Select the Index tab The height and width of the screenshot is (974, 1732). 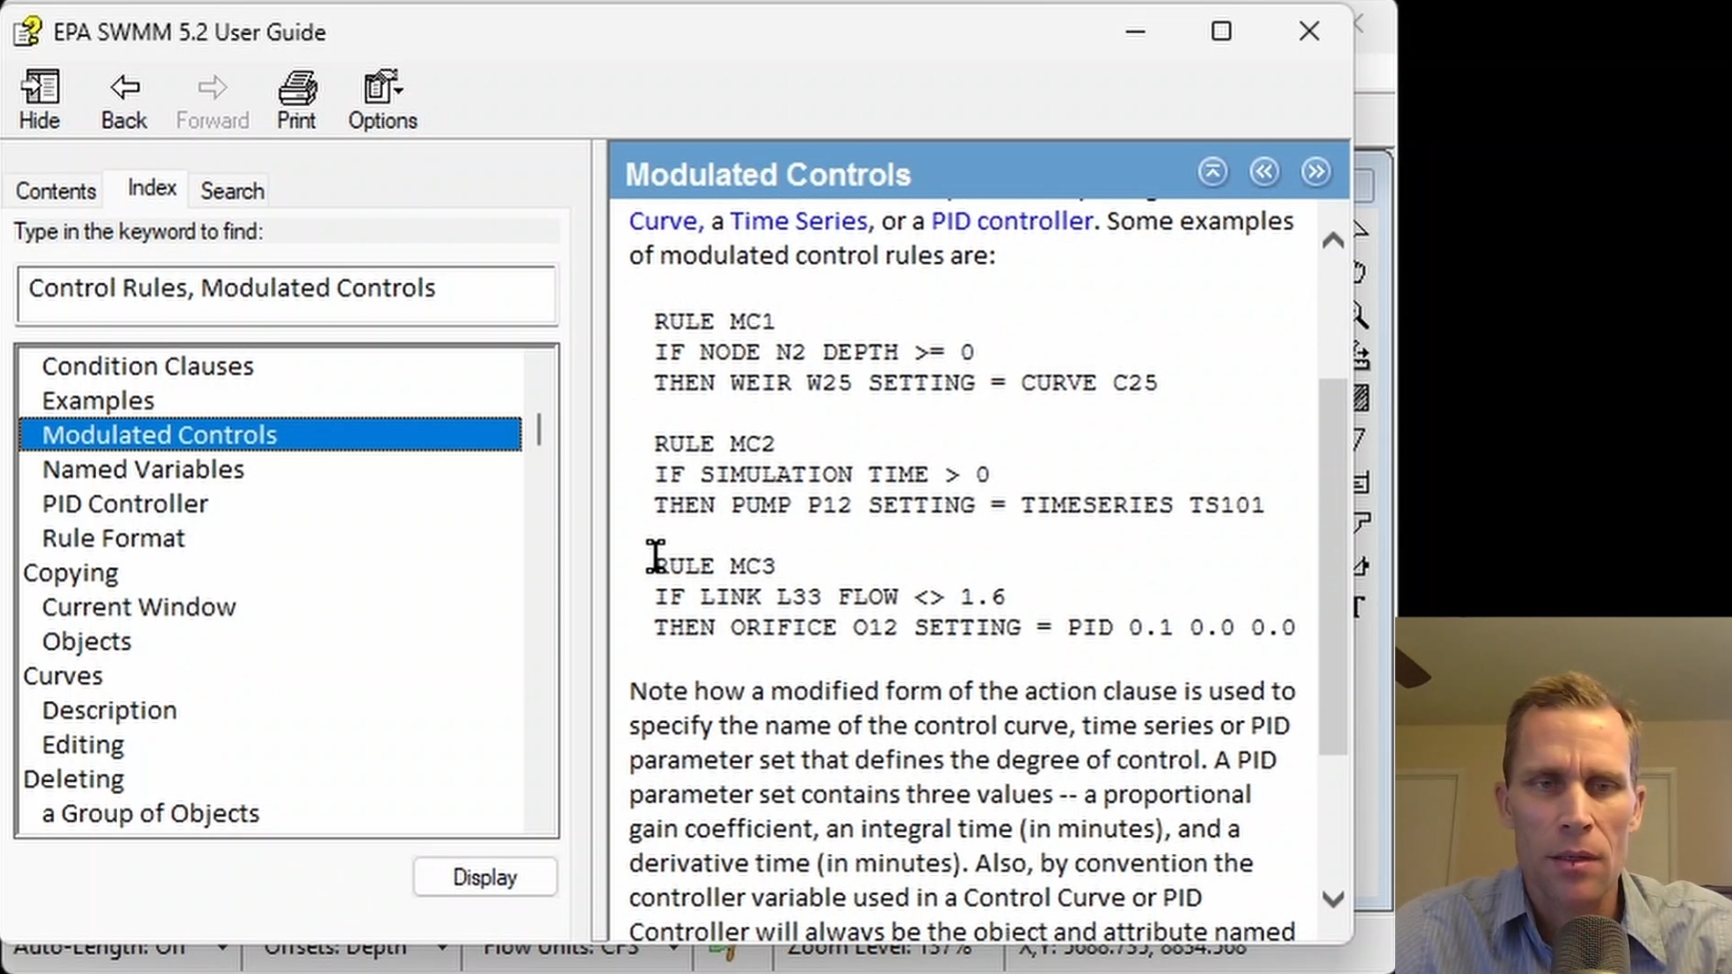pyautogui.click(x=152, y=188)
